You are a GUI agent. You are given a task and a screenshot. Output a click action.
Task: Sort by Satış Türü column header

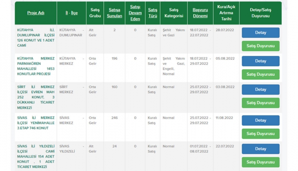tap(153, 13)
